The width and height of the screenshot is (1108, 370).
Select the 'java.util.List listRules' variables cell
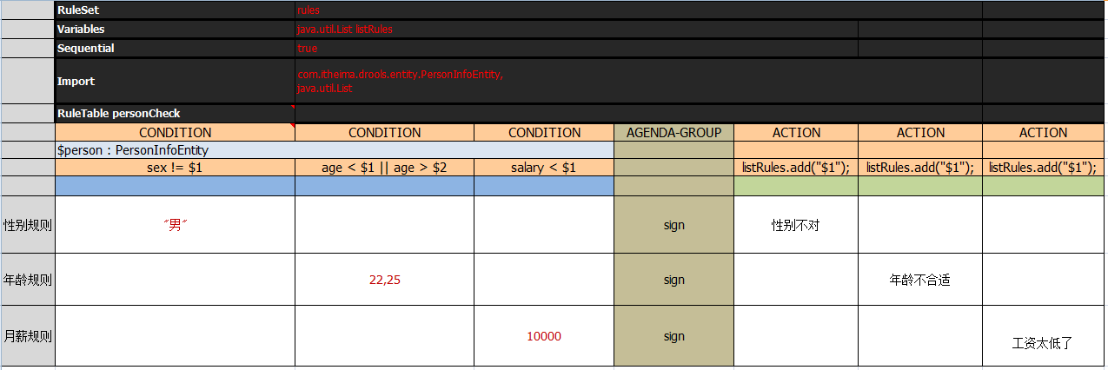(x=576, y=29)
